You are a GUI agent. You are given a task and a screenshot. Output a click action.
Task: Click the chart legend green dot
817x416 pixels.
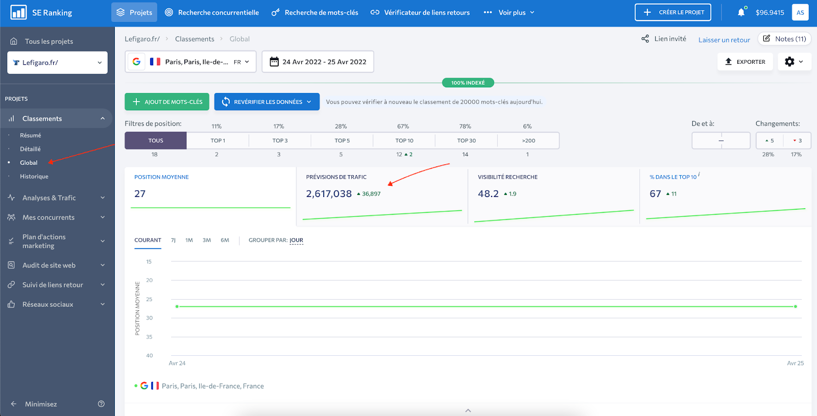click(136, 386)
